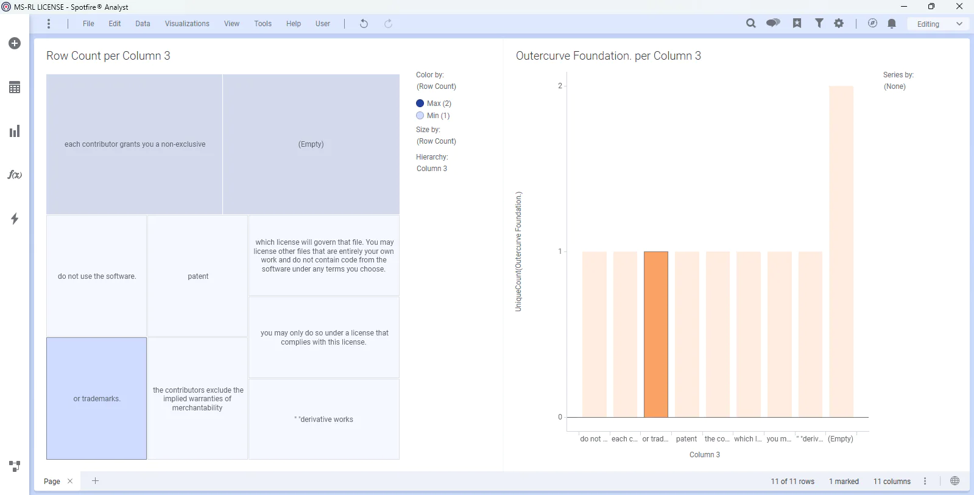The width and height of the screenshot is (974, 495).
Task: Undo the last action
Action: click(x=364, y=24)
